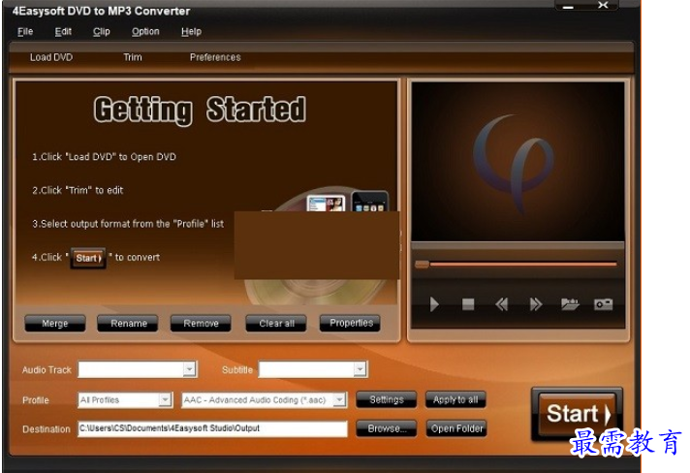Fast forward the preview video
Screen dimensions: 690x473
click(x=536, y=304)
